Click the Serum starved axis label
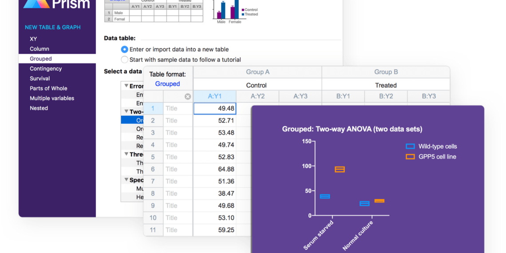The height and width of the screenshot is (253, 506). [x=319, y=236]
